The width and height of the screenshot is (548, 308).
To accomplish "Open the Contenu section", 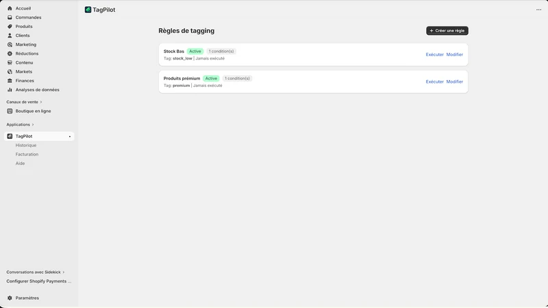I will (24, 63).
